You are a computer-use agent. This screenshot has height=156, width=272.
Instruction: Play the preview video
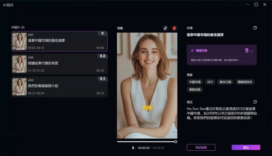pyautogui.click(x=133, y=148)
